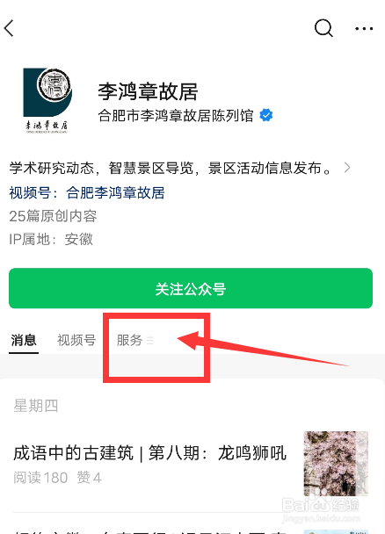Open article 成语中的古建筑 第八期 龙鸣狮吼
The width and height of the screenshot is (385, 534).
click(150, 453)
